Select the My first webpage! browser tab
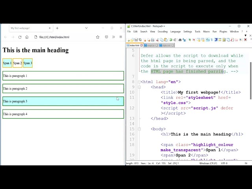 pos(31,28)
